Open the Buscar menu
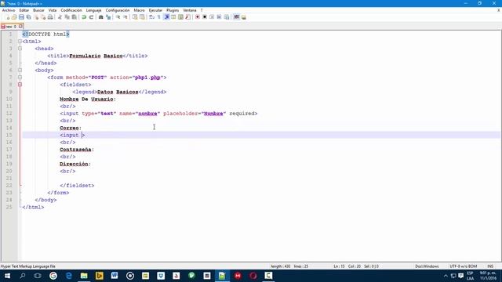The image size is (502, 282). click(x=38, y=10)
